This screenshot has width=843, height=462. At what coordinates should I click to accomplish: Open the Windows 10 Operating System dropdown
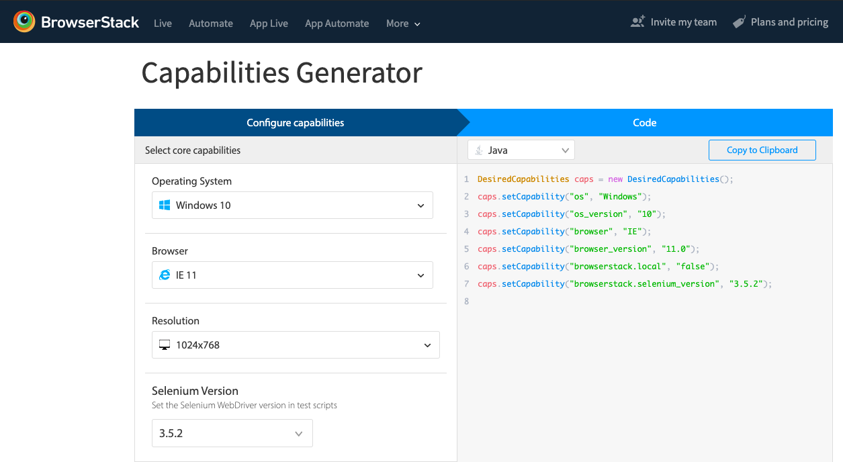[x=292, y=205]
